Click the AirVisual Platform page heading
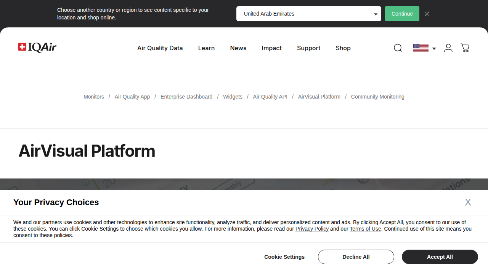Viewport: 488px width, 274px height. 87,151
